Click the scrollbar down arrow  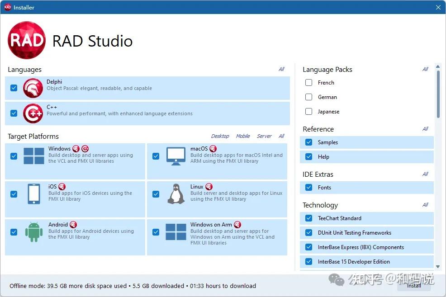[x=438, y=267]
